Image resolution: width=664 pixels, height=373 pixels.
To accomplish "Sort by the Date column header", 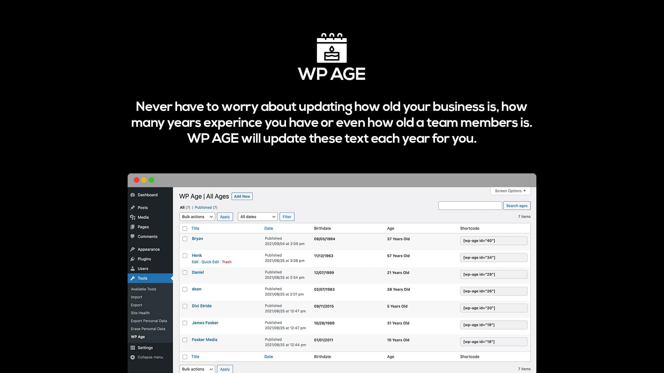I will click(x=268, y=228).
